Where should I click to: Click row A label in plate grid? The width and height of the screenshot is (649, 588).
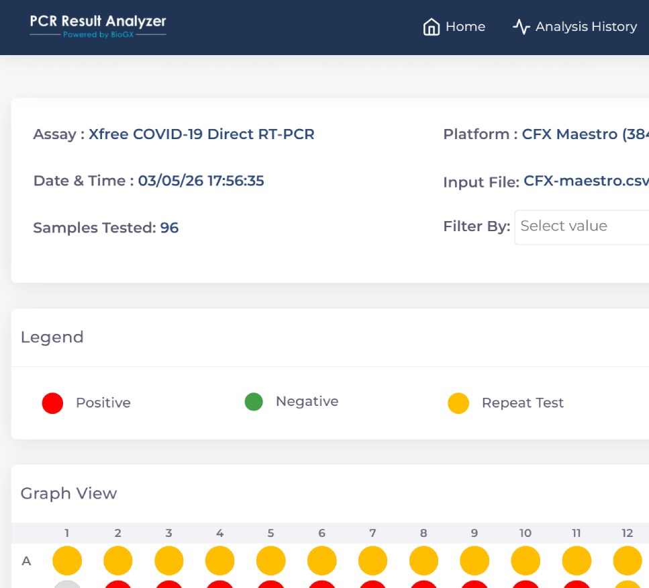coord(27,560)
